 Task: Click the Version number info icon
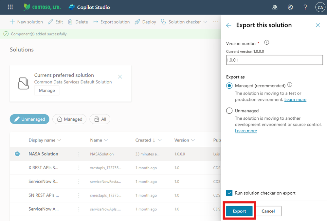click(x=266, y=43)
